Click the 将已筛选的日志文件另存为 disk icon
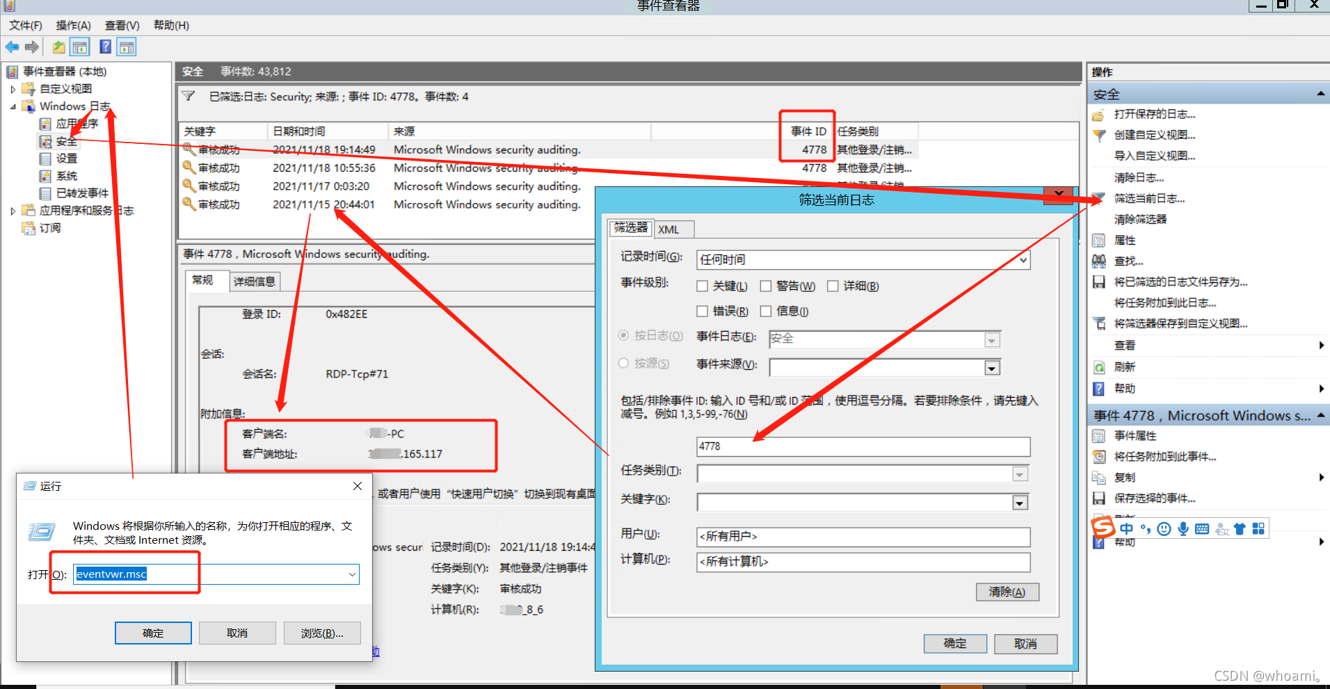This screenshot has width=1330, height=689. (x=1099, y=282)
